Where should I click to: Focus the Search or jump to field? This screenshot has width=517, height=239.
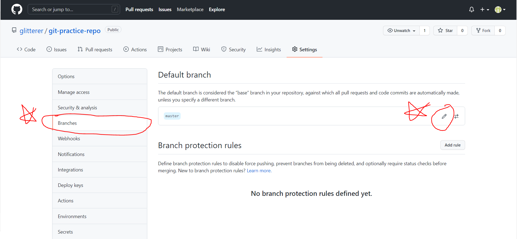(x=74, y=9)
